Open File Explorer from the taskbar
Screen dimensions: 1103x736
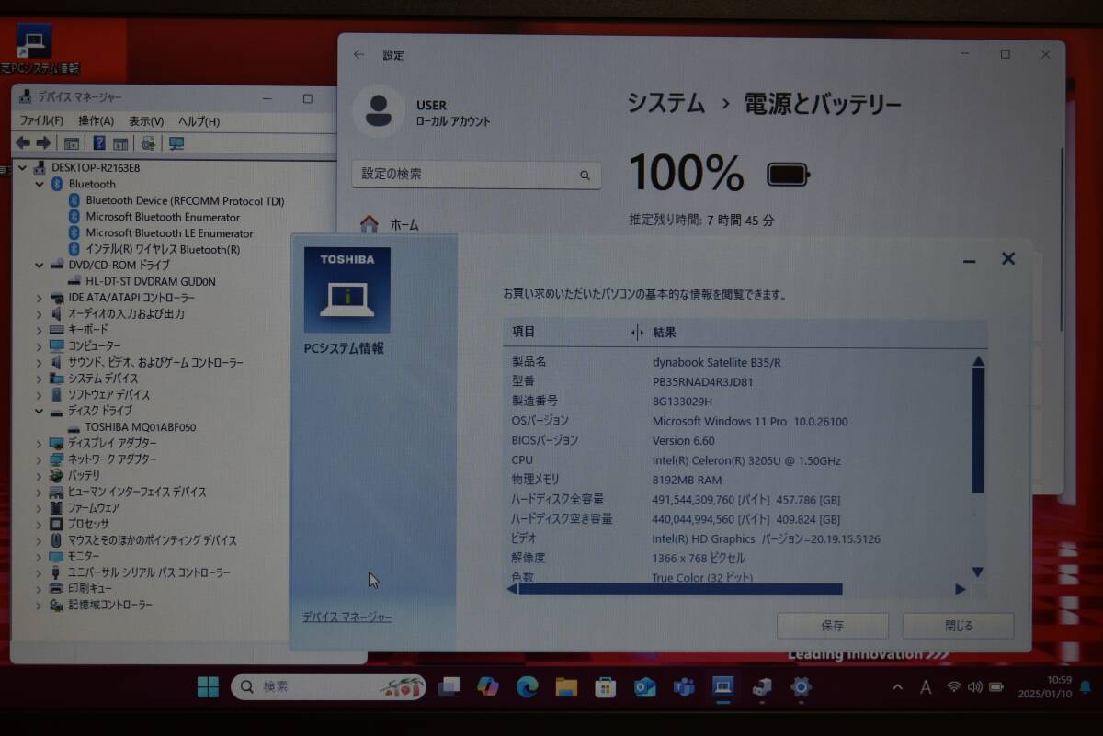tap(566, 686)
